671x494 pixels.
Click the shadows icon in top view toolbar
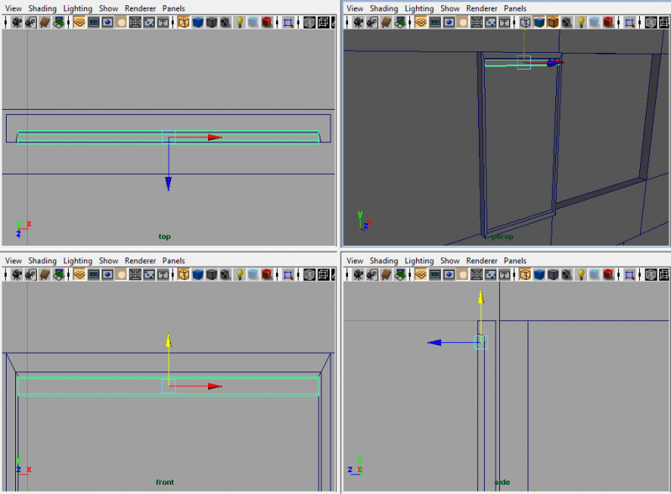[x=252, y=23]
